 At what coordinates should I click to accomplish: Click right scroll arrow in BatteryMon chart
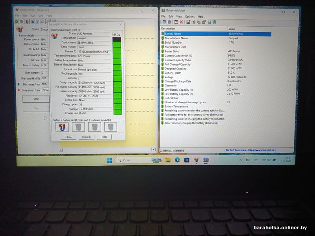[154, 150]
